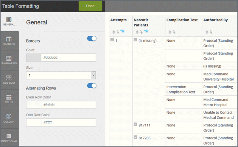Open the border Size dropdown

94,75
